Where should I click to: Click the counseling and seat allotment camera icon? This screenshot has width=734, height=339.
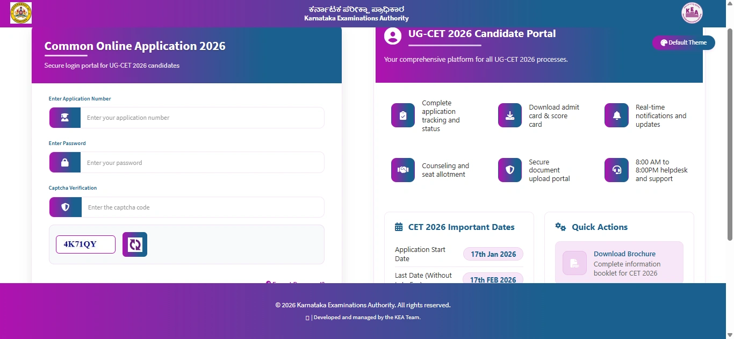tap(402, 170)
